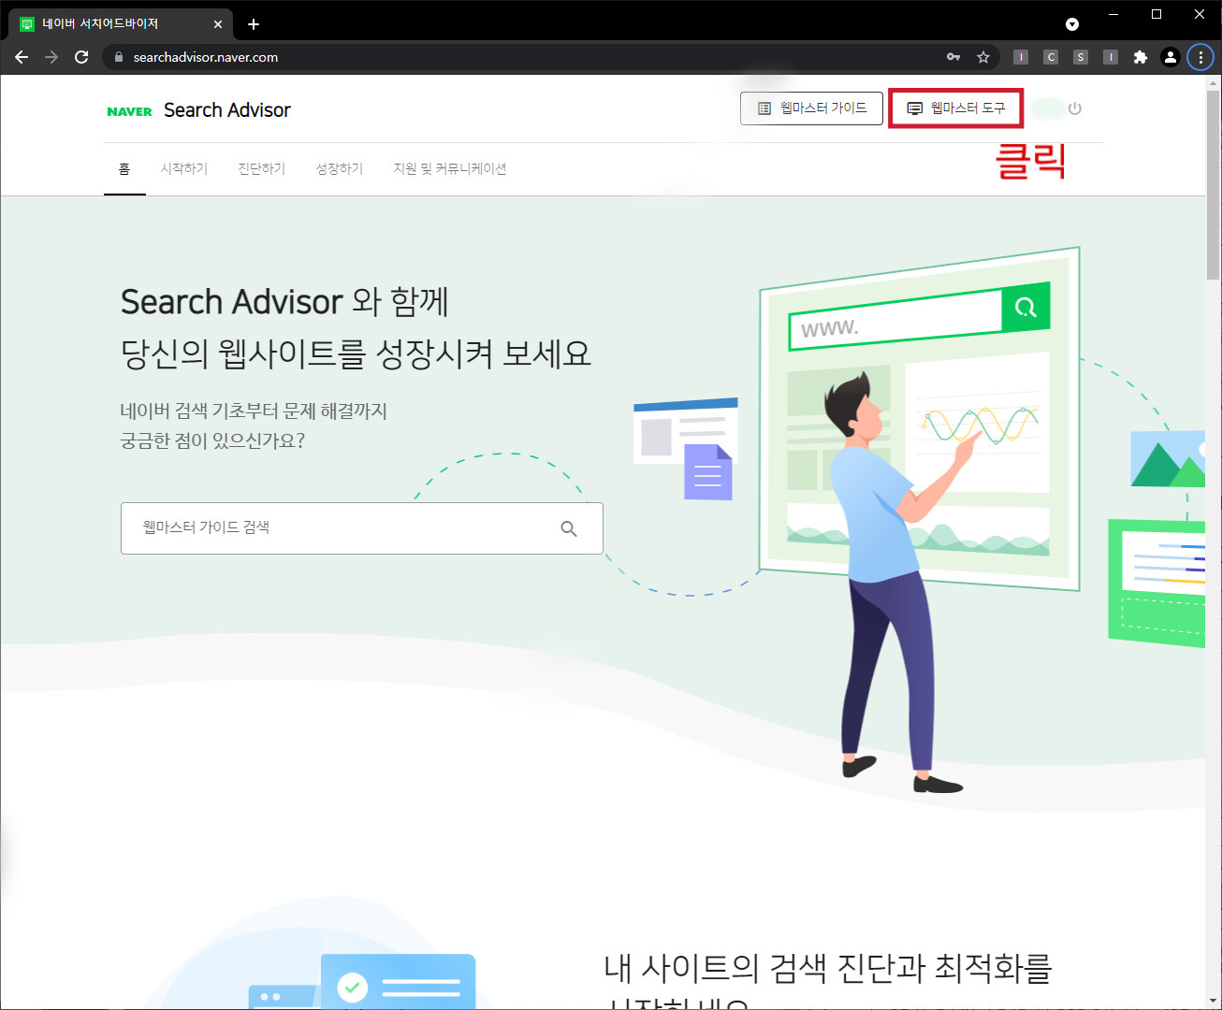The width and height of the screenshot is (1222, 1010).
Task: Reload the page with refresh icon
Action: 81,57
